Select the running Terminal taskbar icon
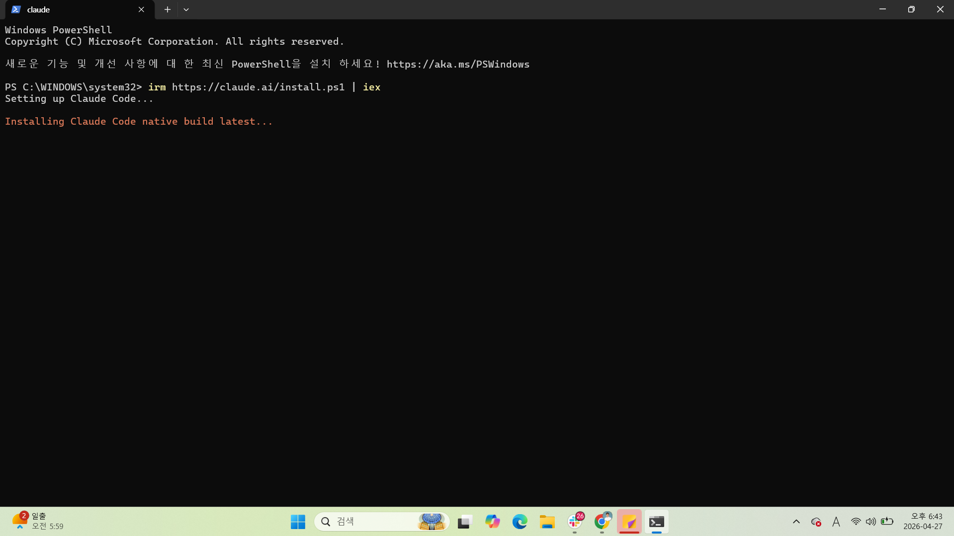This screenshot has height=536, width=954. [656, 522]
